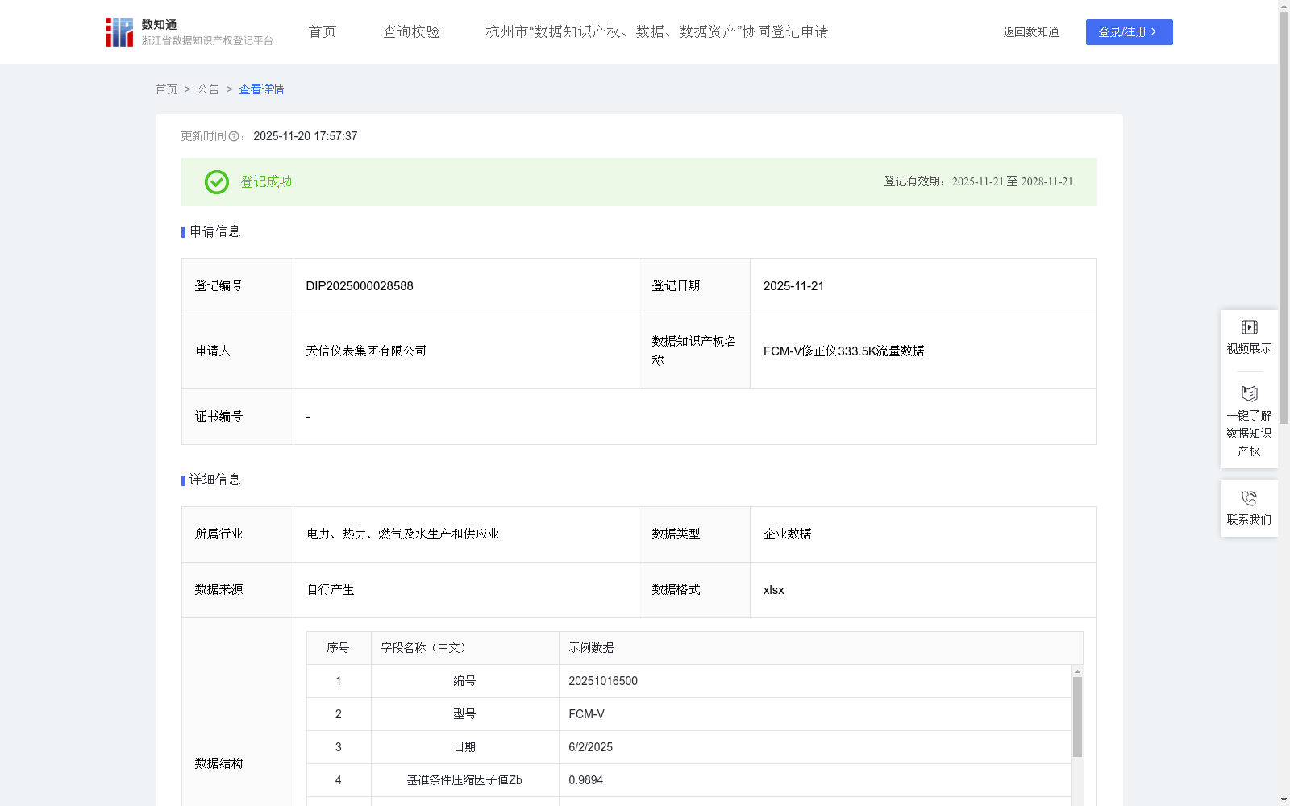Screen dimensions: 1290x806
Task: Click the 登记有效期 validity period text
Action: [x=979, y=182]
